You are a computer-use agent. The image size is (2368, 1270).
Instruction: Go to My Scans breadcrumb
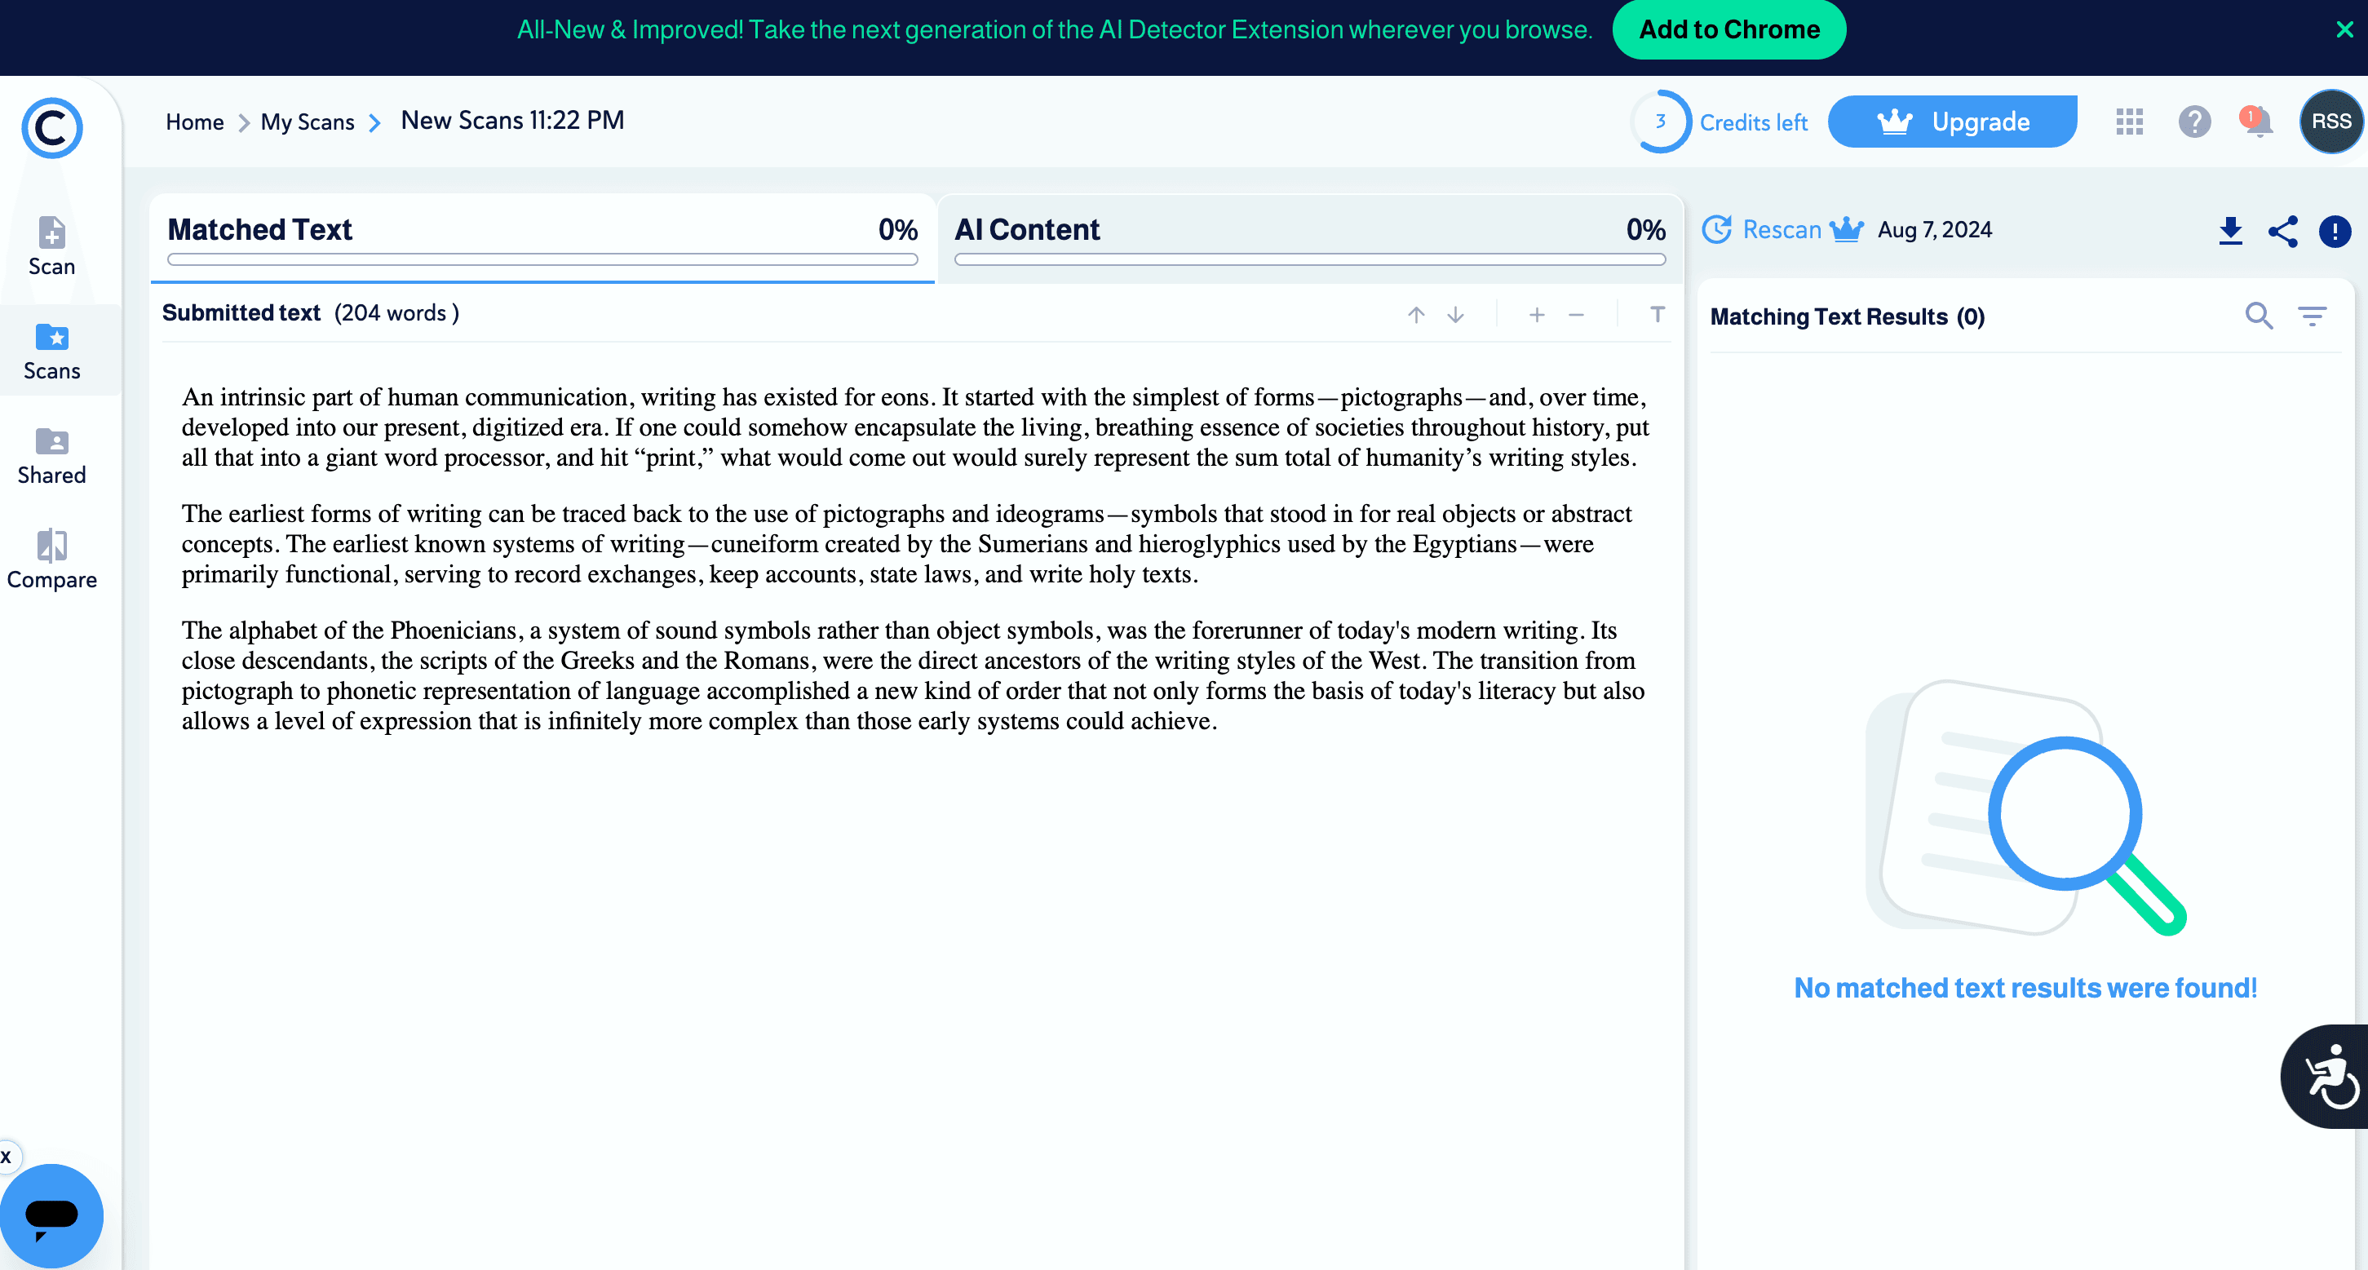coord(307,122)
